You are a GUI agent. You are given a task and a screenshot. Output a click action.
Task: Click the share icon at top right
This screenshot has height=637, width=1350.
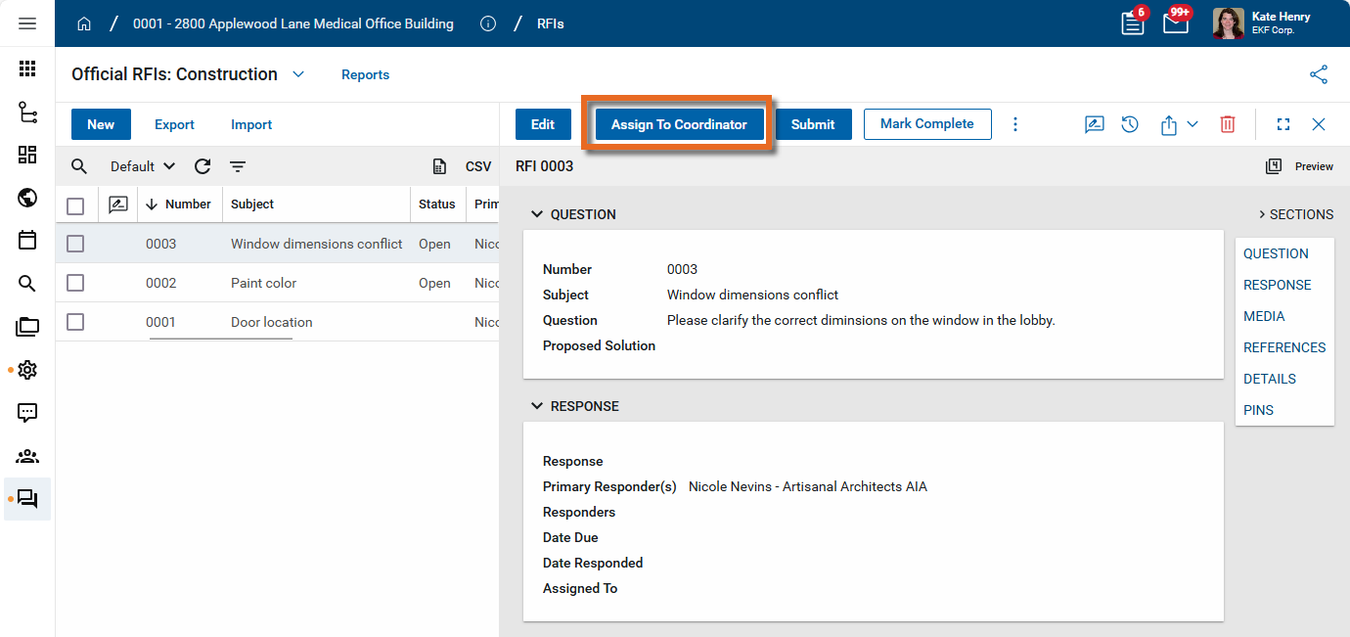[1319, 74]
